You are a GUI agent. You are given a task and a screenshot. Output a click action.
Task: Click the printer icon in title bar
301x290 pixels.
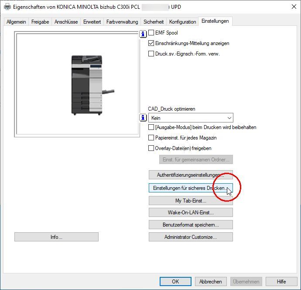7,7
